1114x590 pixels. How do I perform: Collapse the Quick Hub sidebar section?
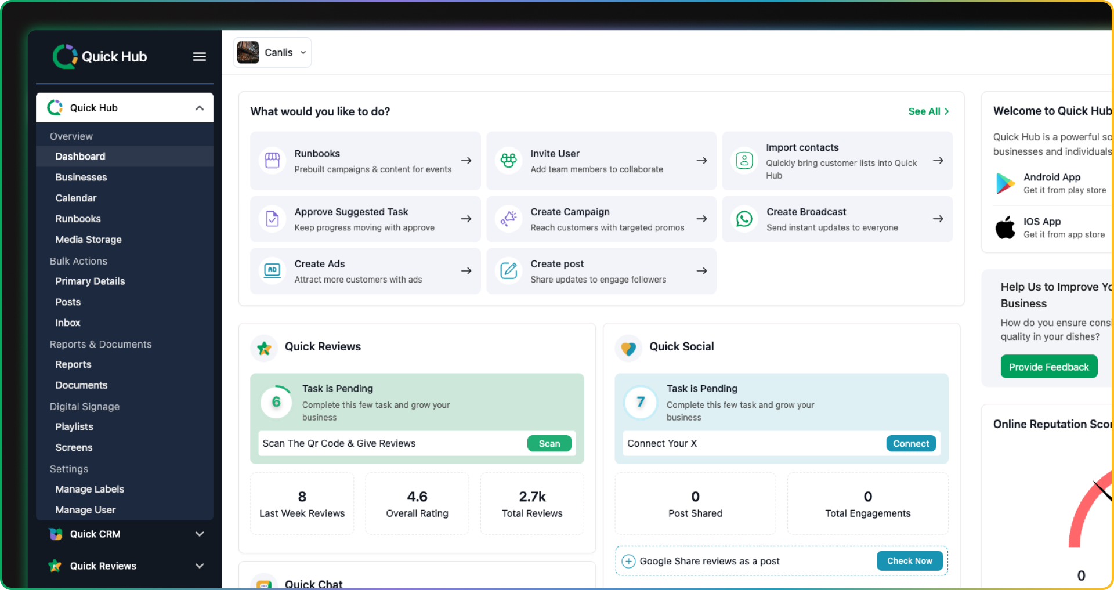point(200,108)
